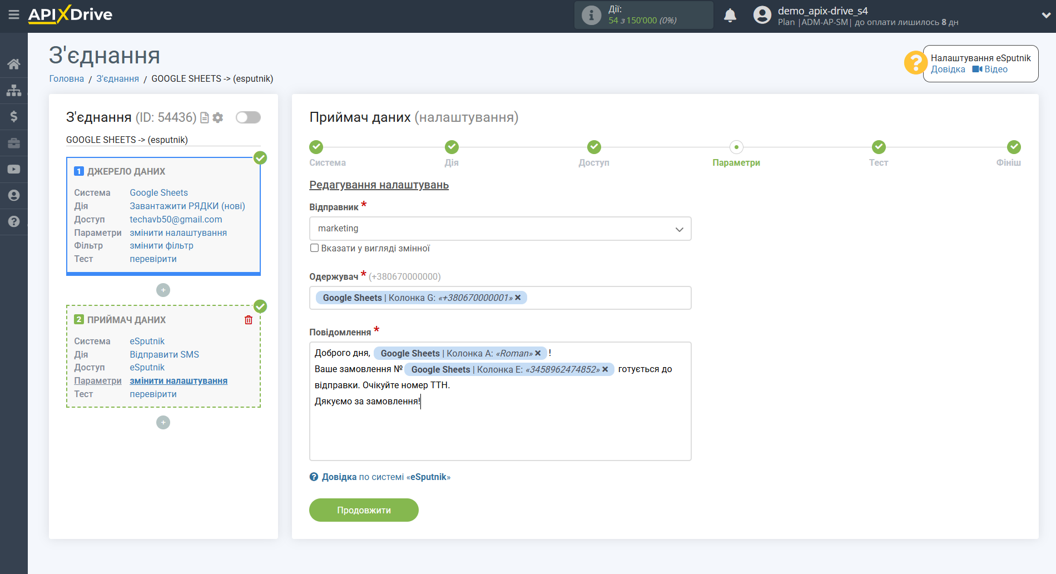Expand the account dropdown chevron
Image resolution: width=1056 pixels, height=574 pixels.
[1045, 16]
